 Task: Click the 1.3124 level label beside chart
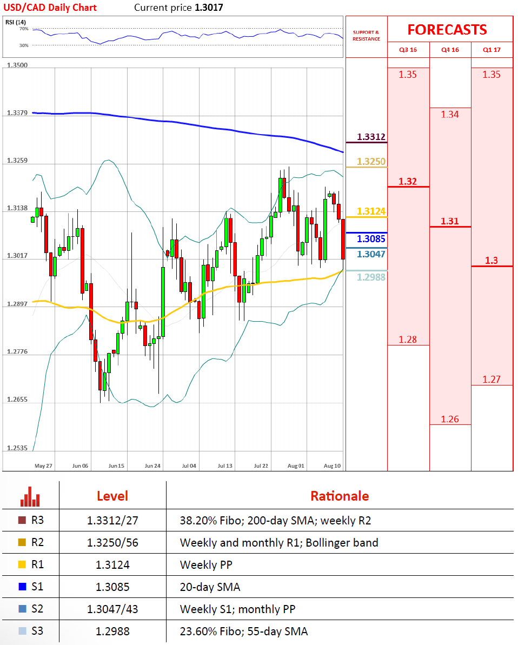click(x=371, y=211)
